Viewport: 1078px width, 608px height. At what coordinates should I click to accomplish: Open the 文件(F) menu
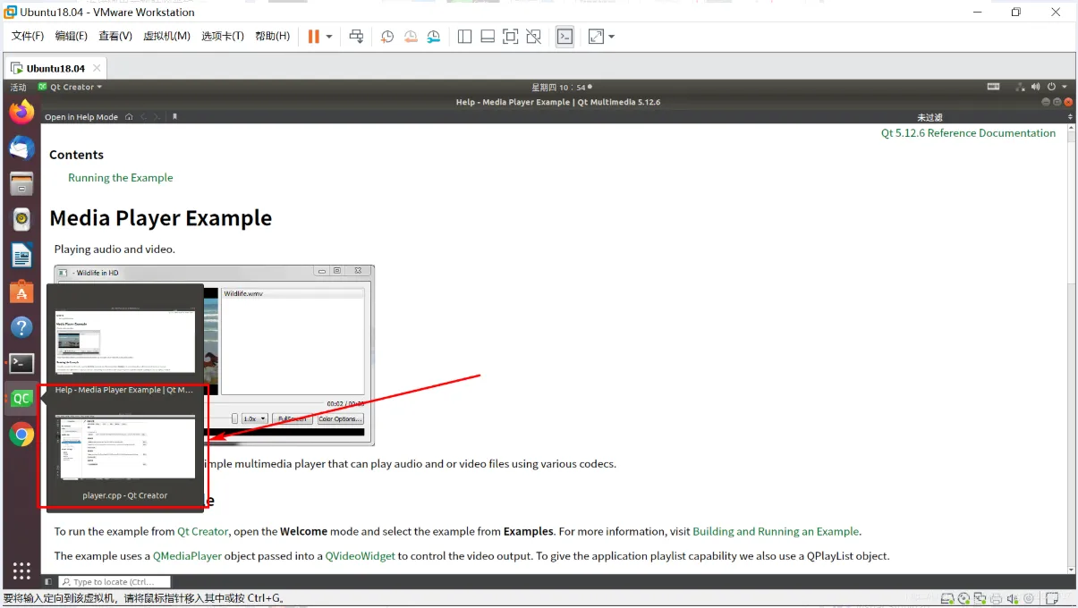tap(28, 37)
